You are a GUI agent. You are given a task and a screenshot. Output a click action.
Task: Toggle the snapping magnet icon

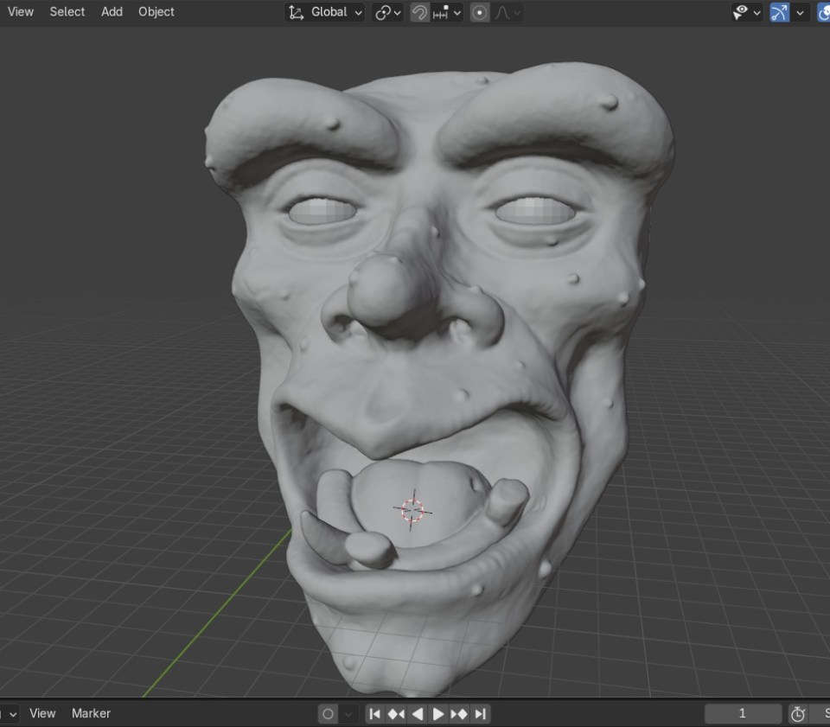[419, 12]
